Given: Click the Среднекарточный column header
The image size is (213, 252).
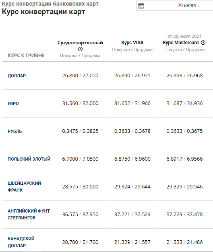Looking at the screenshot, I should tap(80, 43).
